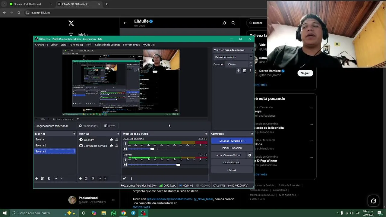Open preview scaling dropdown arrow

78,119
